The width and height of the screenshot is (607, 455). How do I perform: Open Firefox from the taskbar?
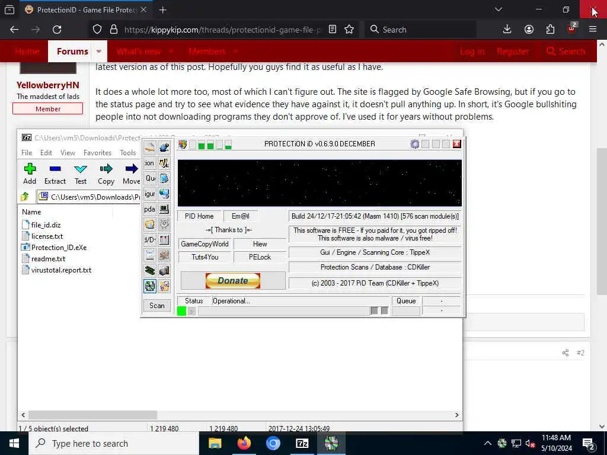(244, 443)
